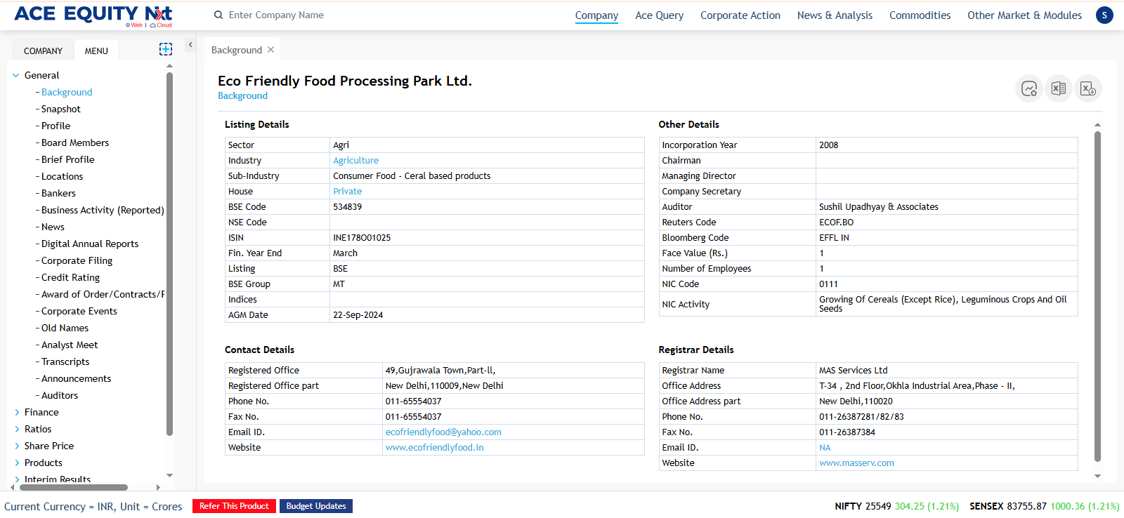Select Board Members in the sidebar
Image resolution: width=1124 pixels, height=518 pixels.
pos(75,142)
